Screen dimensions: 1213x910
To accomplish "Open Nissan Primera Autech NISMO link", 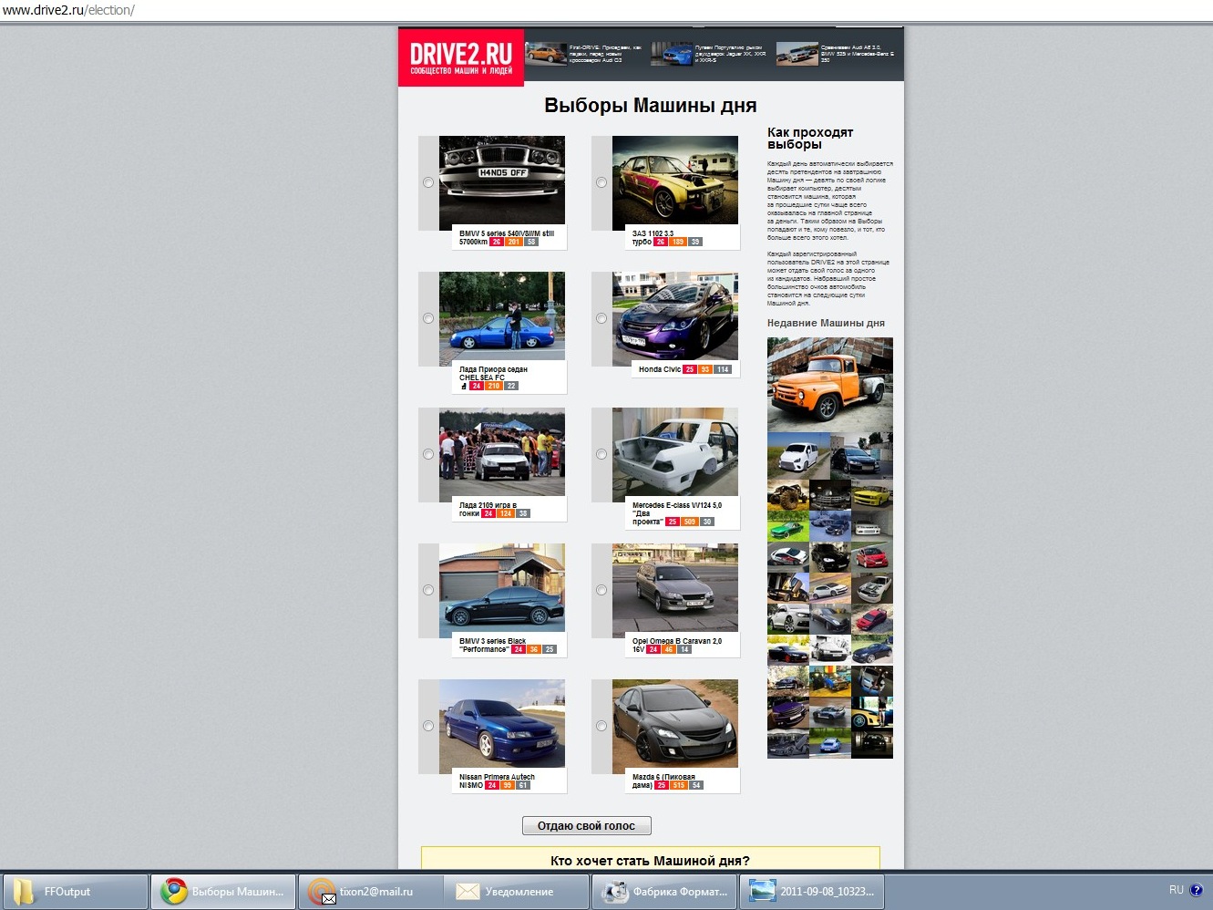I will pos(497,781).
